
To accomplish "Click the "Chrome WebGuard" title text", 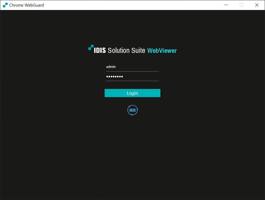I will coord(27,5).
